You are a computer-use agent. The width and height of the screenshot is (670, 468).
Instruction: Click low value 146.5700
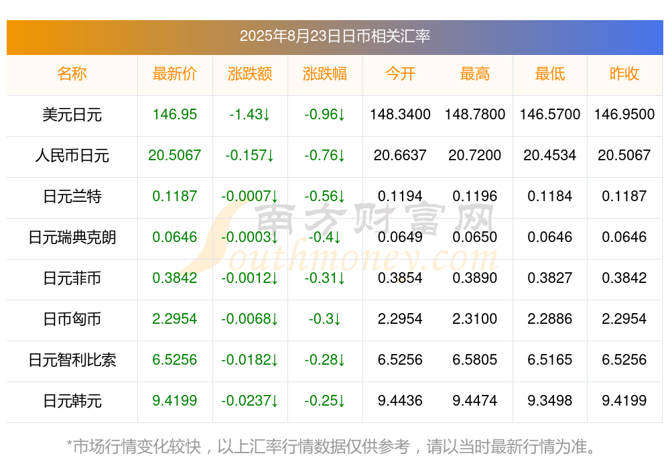550,114
